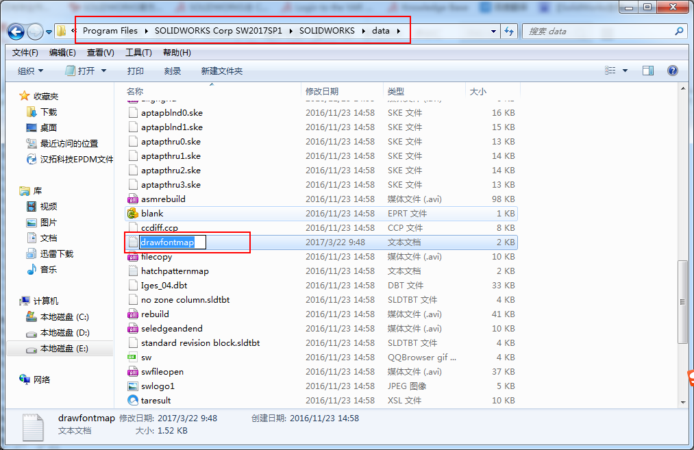Open the views dropdown arrow
The width and height of the screenshot is (694, 450).
tap(625, 71)
